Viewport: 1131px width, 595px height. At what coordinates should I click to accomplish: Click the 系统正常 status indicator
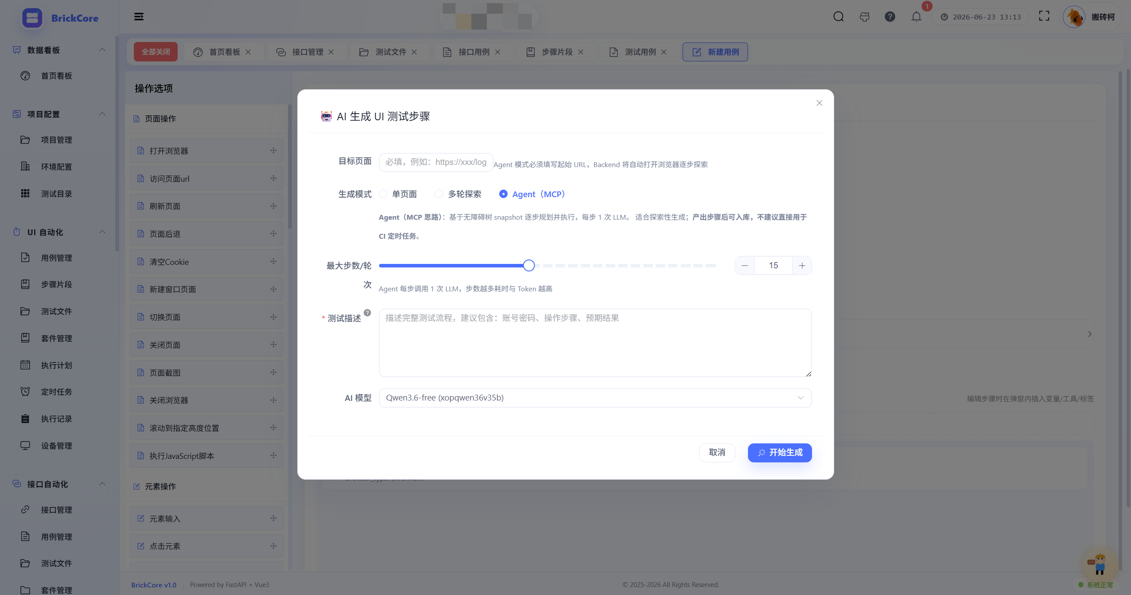[x=1095, y=585]
